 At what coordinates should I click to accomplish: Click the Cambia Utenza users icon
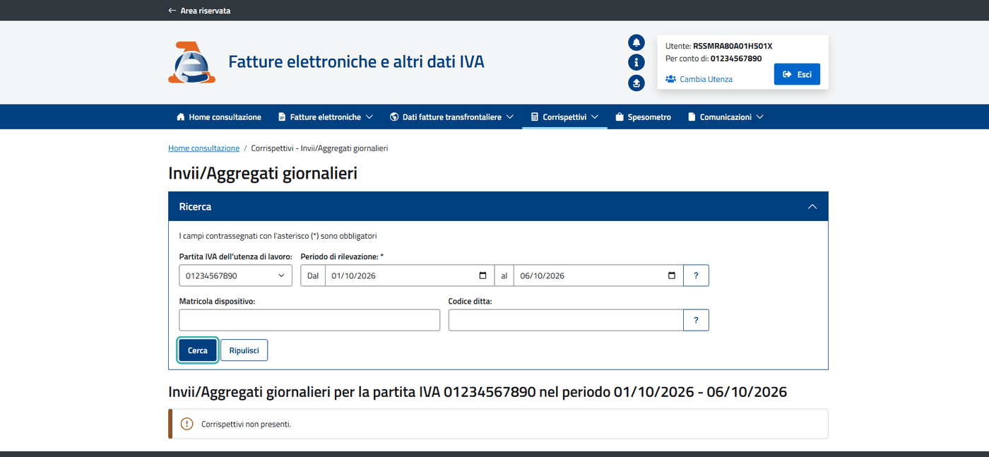tap(671, 79)
